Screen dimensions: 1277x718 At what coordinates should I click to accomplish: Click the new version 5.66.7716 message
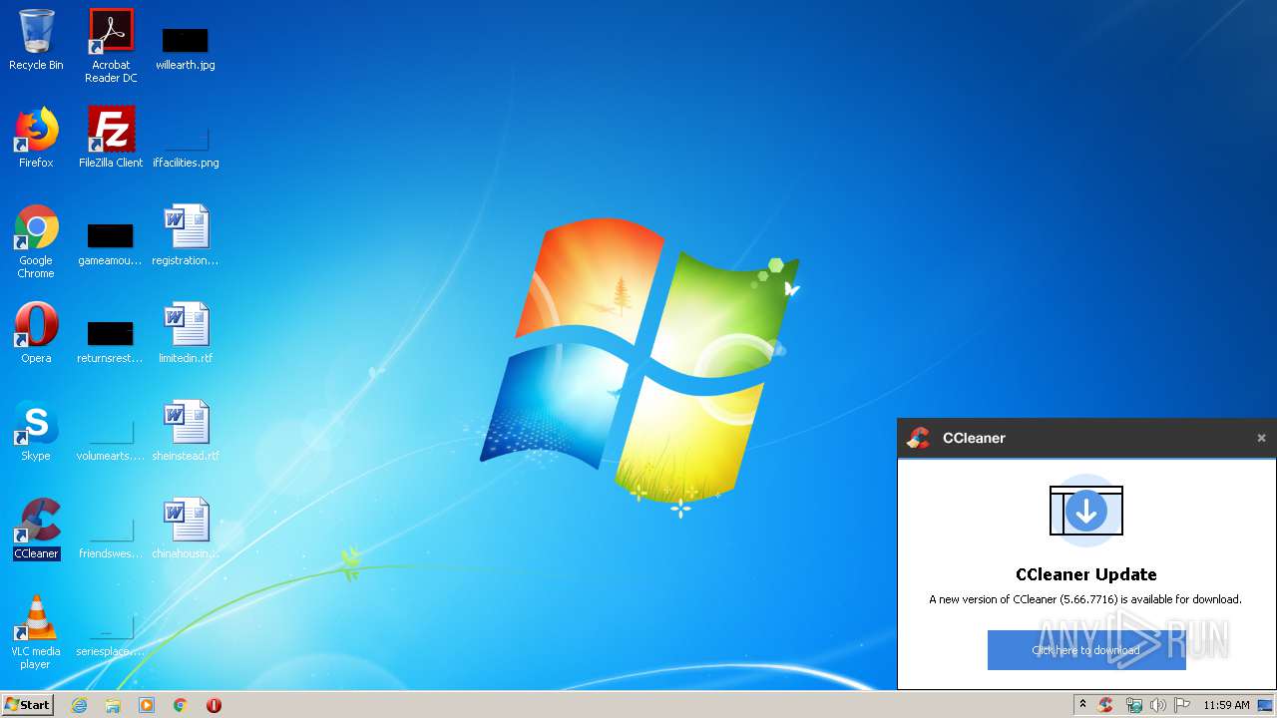pos(1085,599)
